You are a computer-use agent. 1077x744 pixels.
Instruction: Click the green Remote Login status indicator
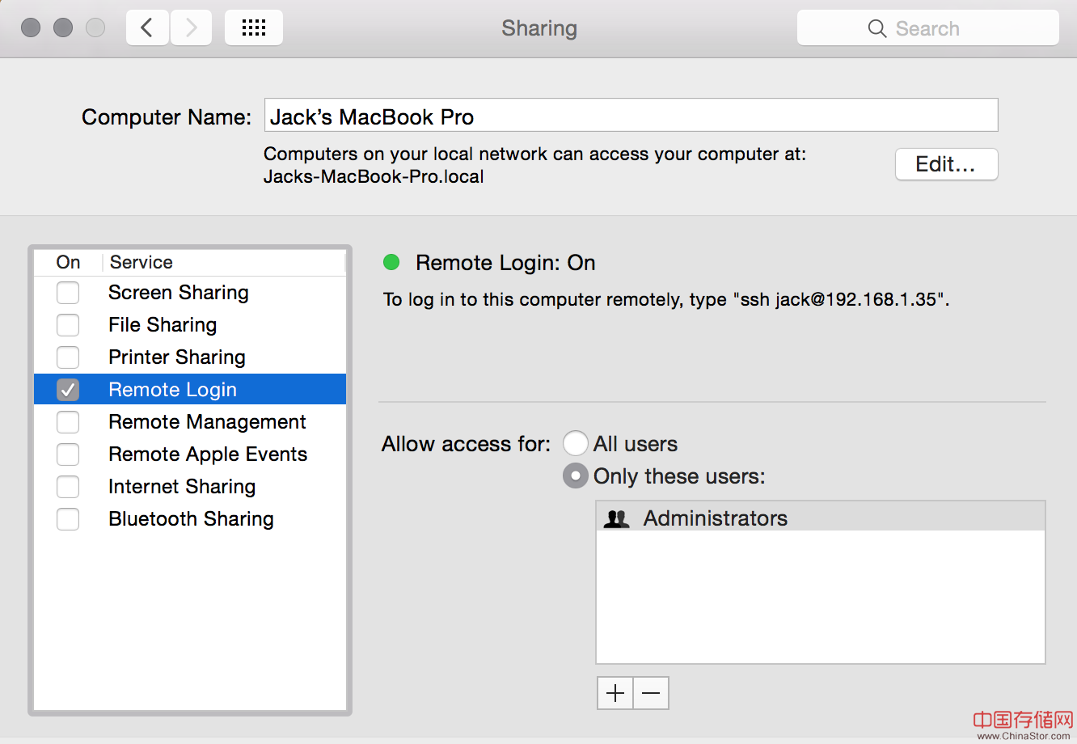pyautogui.click(x=391, y=262)
